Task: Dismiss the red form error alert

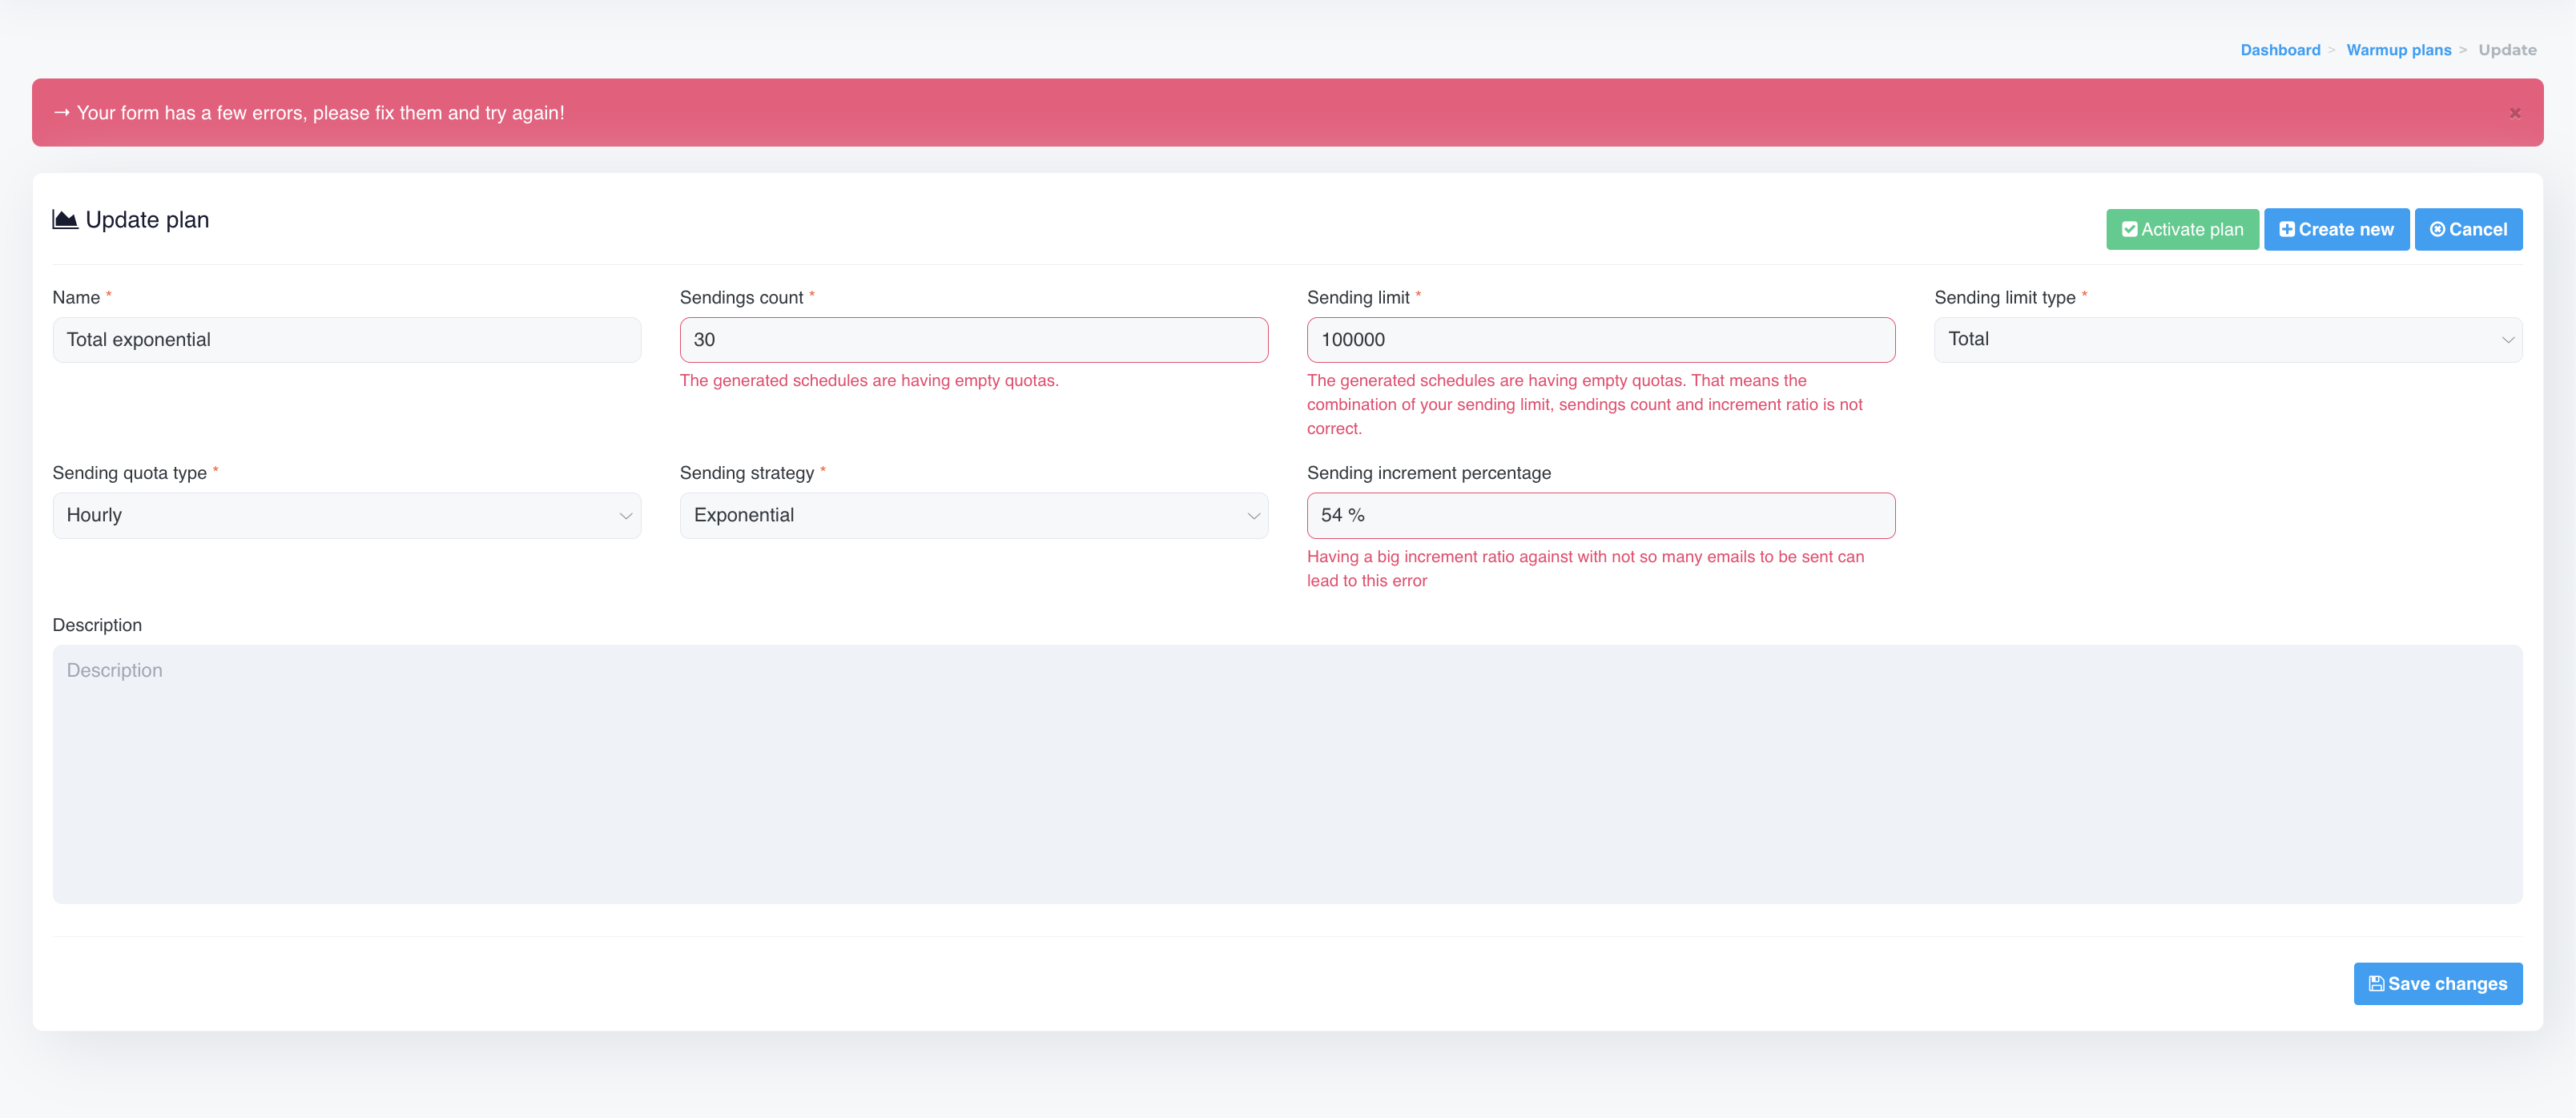Action: click(x=2514, y=113)
